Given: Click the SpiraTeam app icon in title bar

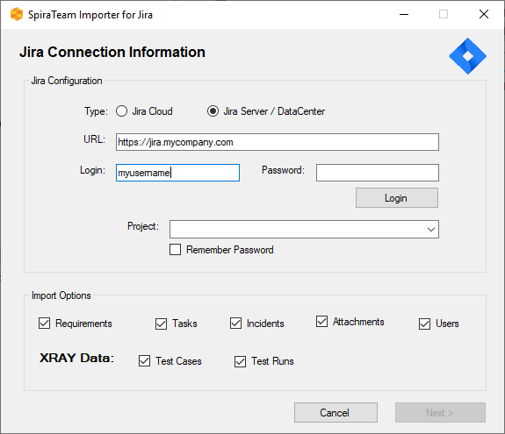Looking at the screenshot, I should point(17,14).
